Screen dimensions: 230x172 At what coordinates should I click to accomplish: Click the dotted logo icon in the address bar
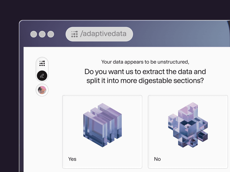[74, 34]
